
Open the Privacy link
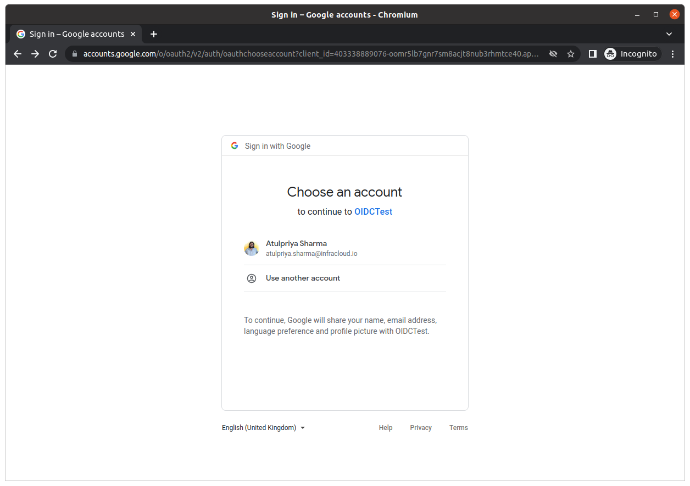tap(421, 428)
